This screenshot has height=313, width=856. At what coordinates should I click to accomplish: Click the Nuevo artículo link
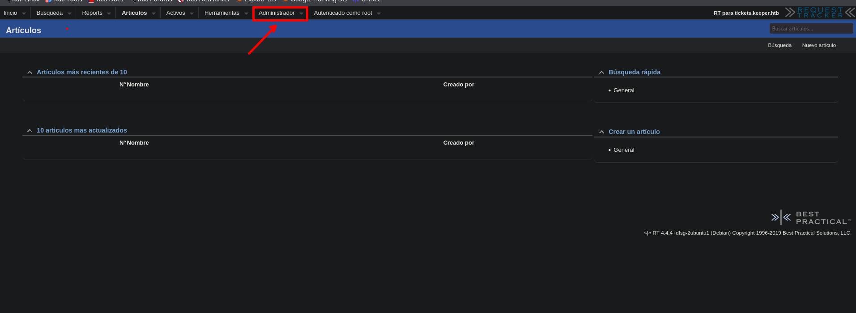(x=818, y=45)
